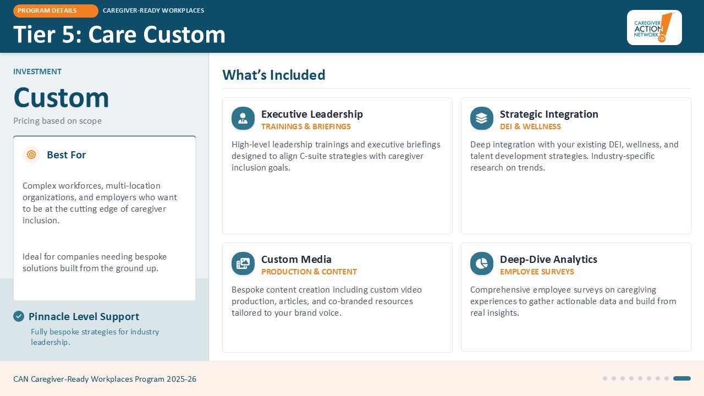Click the active last slide indicator bar
This screenshot has width=704, height=396.
[681, 378]
